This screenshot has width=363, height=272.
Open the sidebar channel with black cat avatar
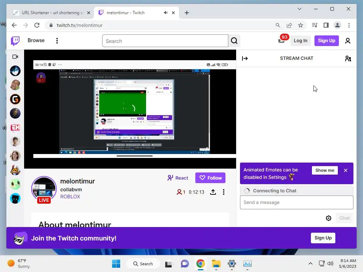coord(15,198)
